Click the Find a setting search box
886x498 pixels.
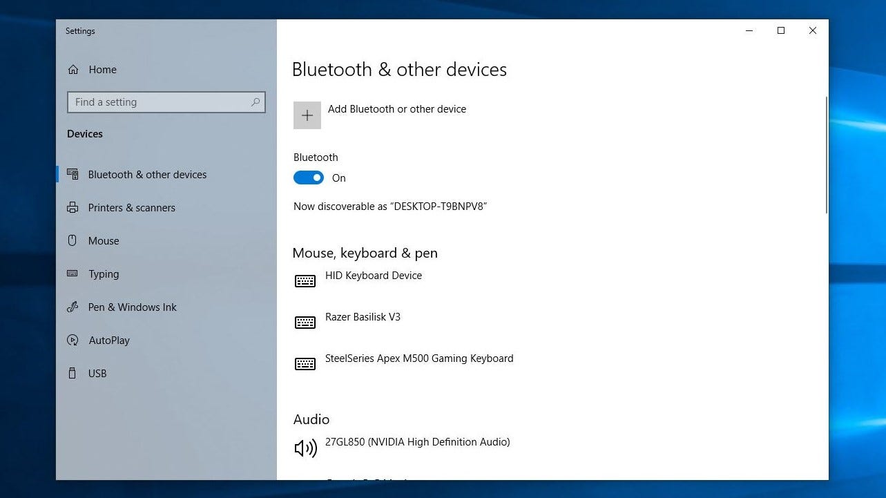(x=159, y=102)
